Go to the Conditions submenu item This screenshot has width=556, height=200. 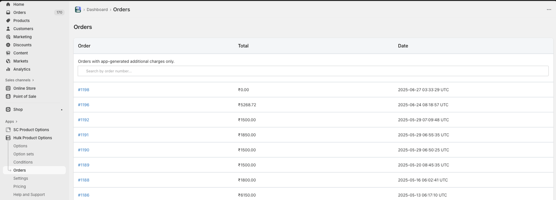pos(23,162)
